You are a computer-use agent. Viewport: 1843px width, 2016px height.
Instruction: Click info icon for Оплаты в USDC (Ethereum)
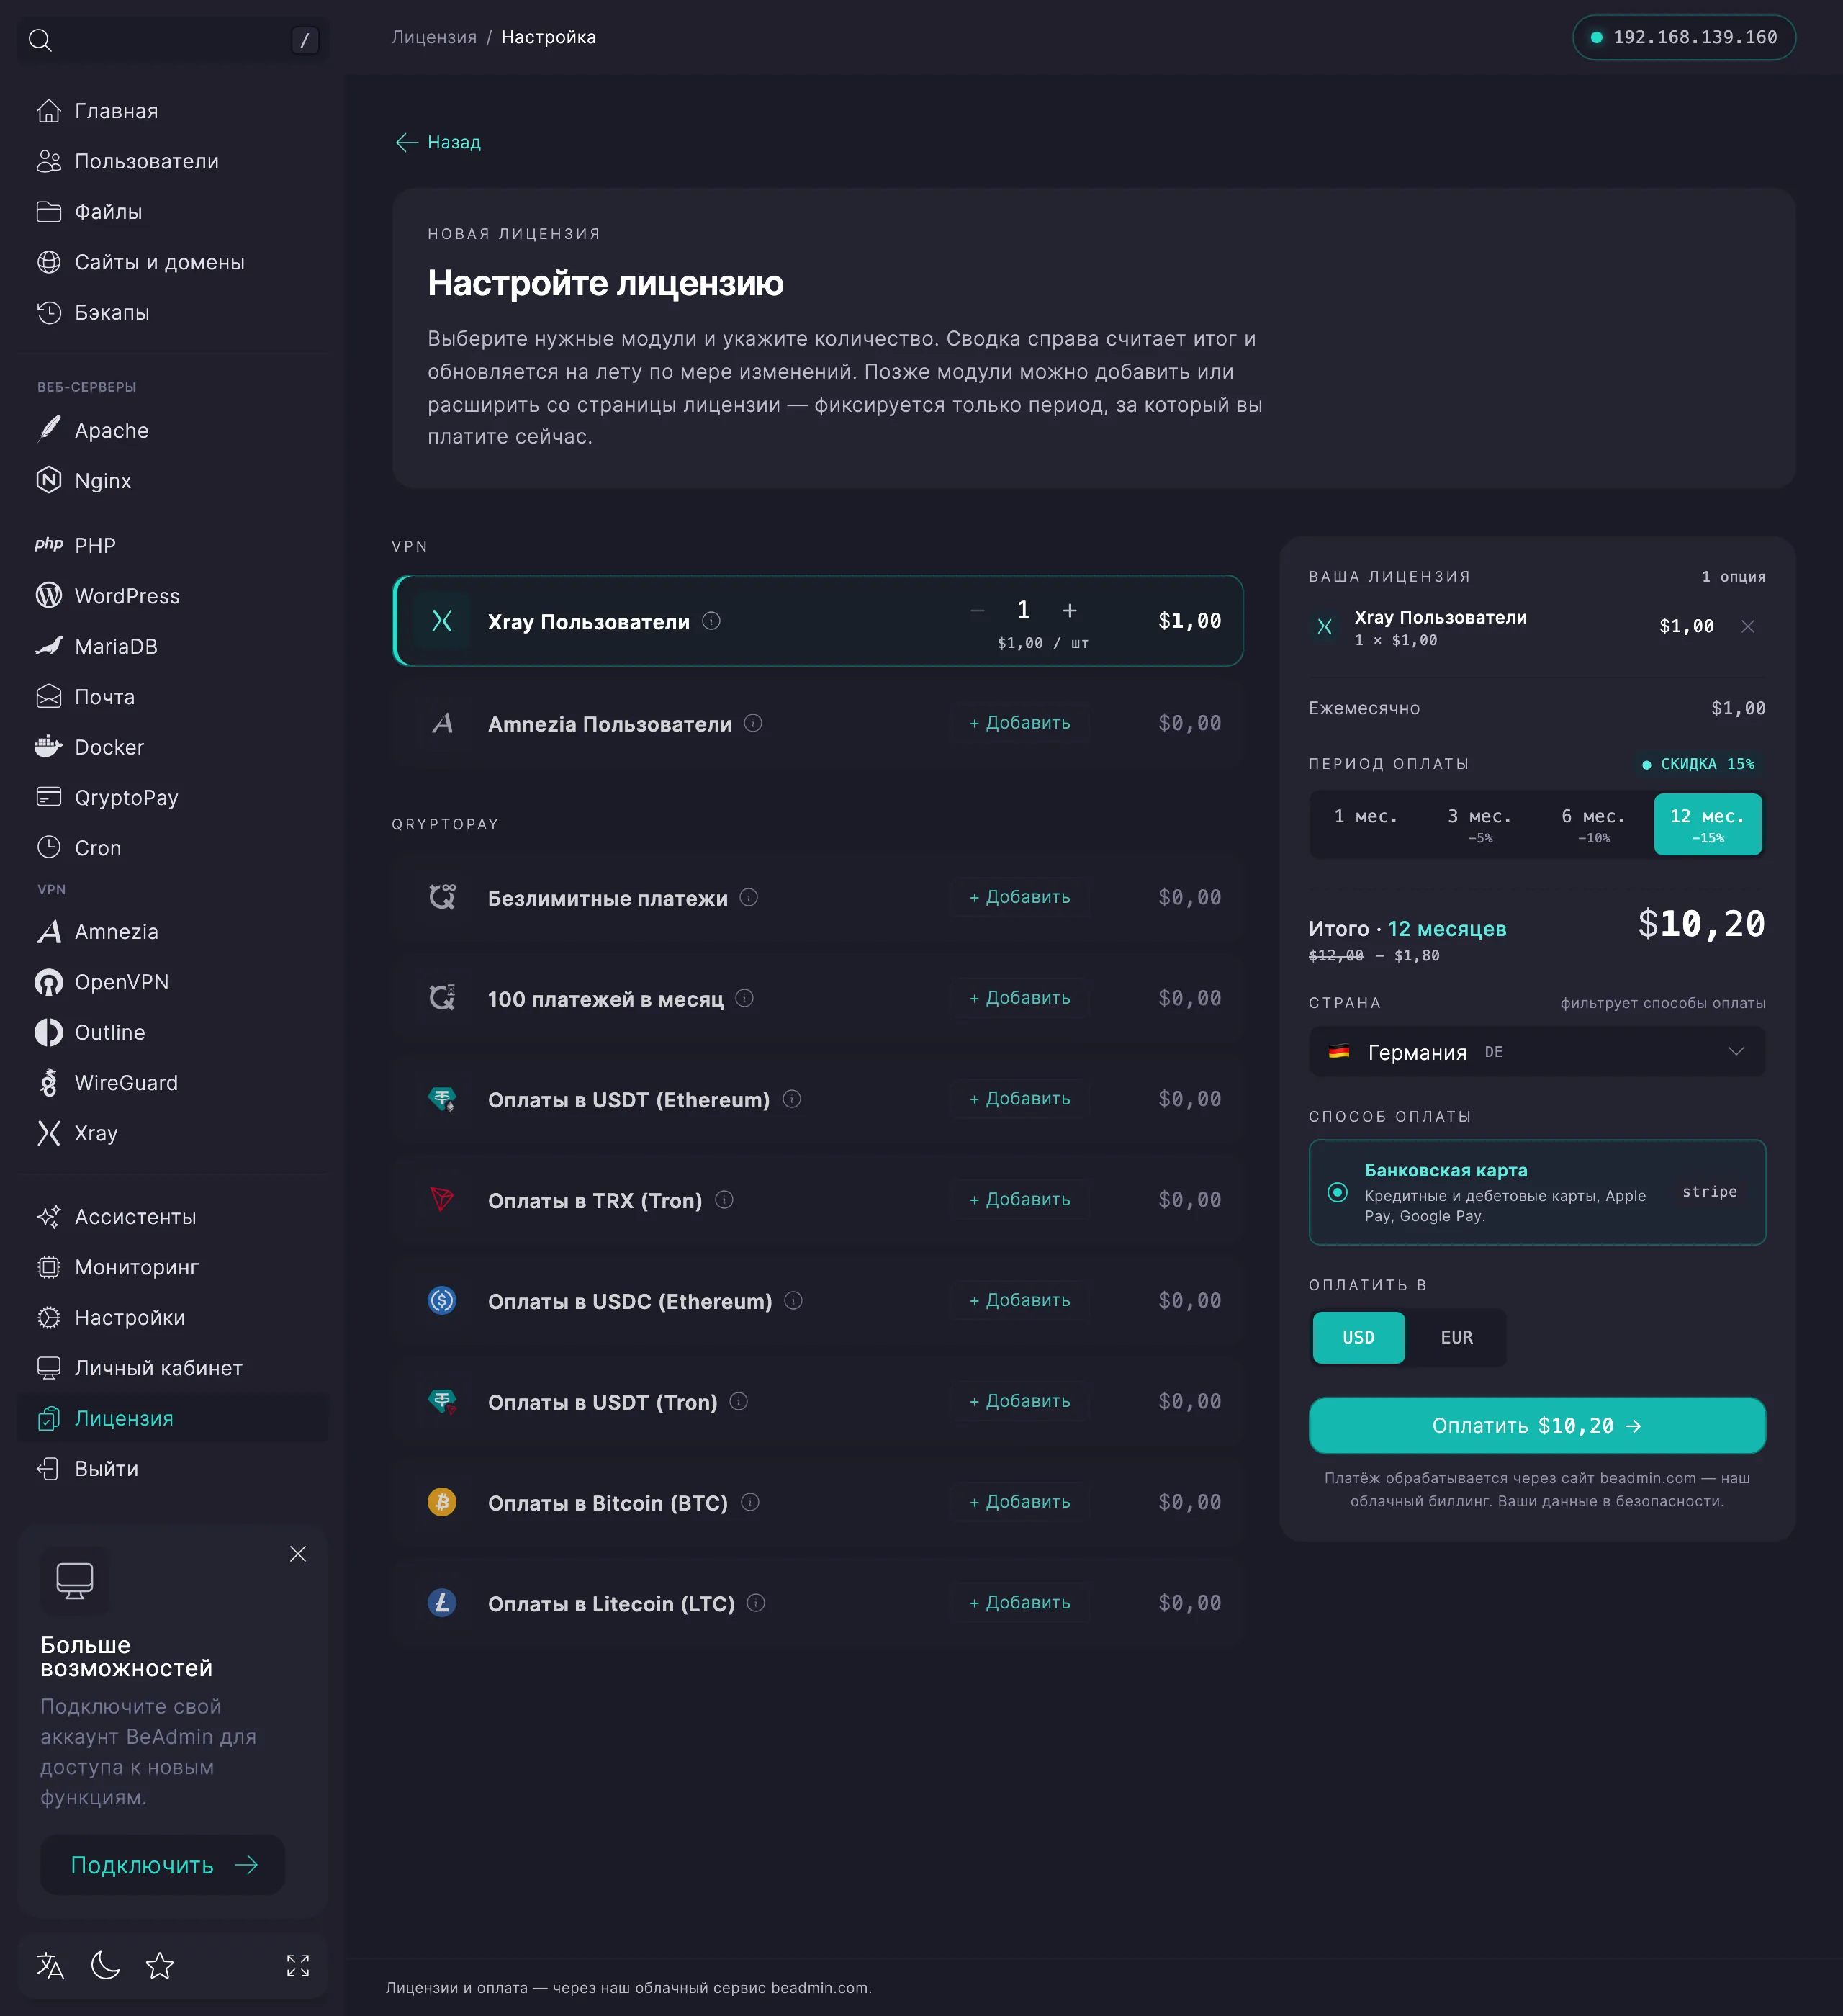[x=794, y=1300]
